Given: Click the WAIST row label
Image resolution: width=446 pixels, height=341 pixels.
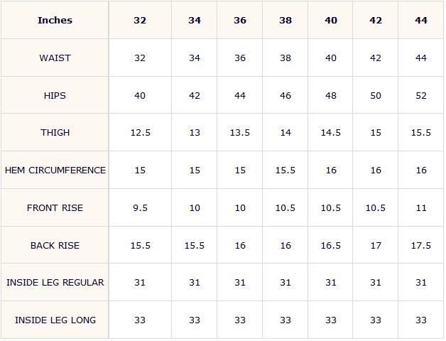Looking at the screenshot, I should point(55,58).
